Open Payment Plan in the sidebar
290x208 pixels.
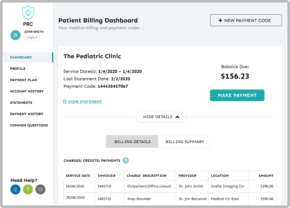(x=24, y=80)
